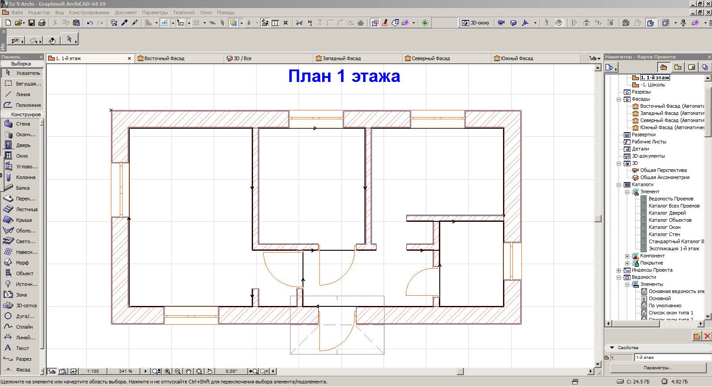Expand the Покрытие tree node
712x387 pixels.
click(627, 263)
